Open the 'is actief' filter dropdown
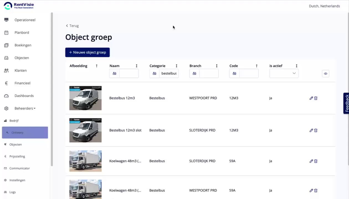The width and height of the screenshot is (349, 199). [284, 73]
